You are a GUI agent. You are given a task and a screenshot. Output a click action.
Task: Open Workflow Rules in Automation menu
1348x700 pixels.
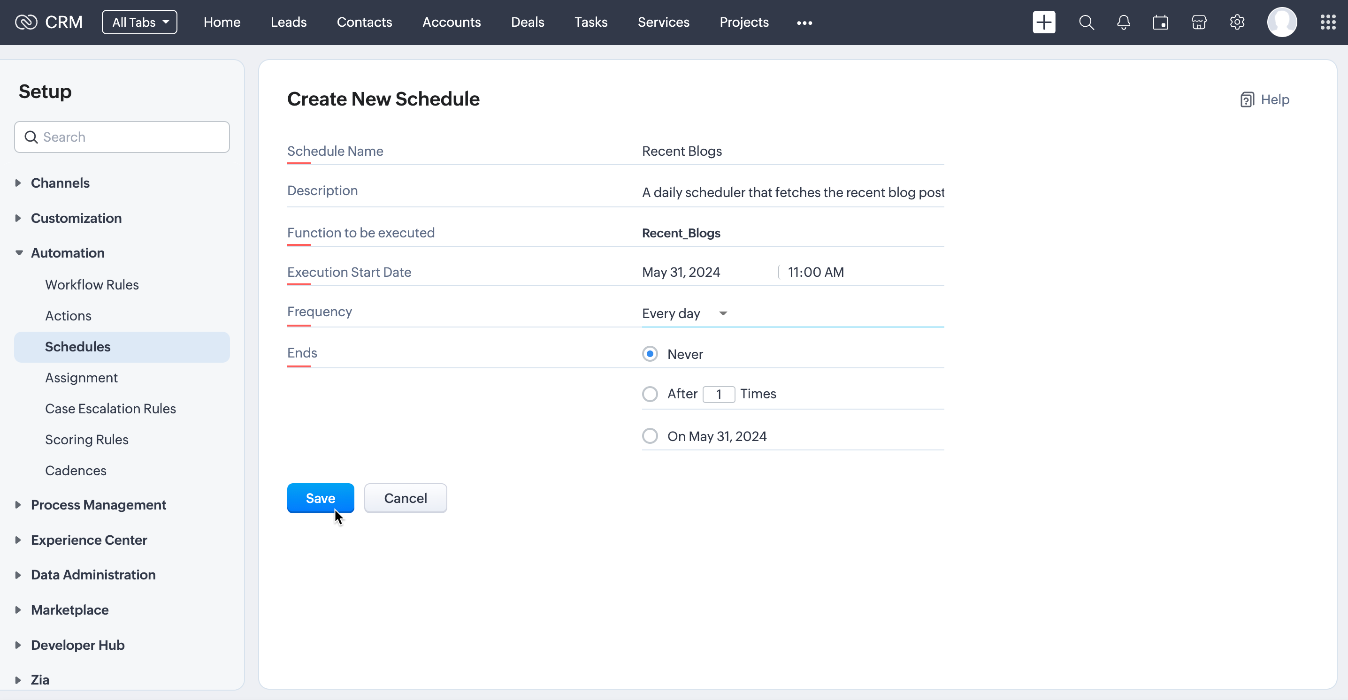pyautogui.click(x=92, y=285)
